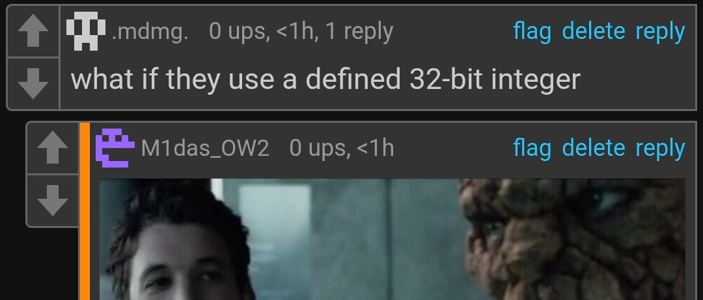Click the orange reply indicator bar
The width and height of the screenshot is (703, 300).
(85, 212)
